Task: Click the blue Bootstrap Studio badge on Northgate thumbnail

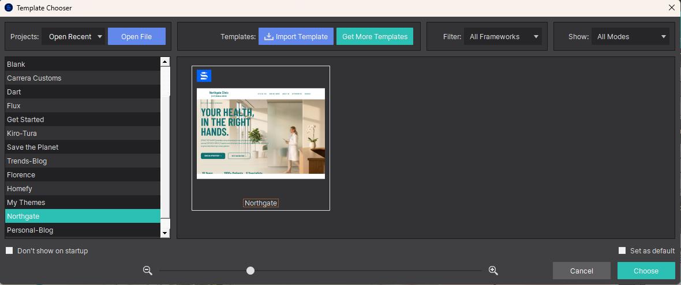Action: [204, 76]
